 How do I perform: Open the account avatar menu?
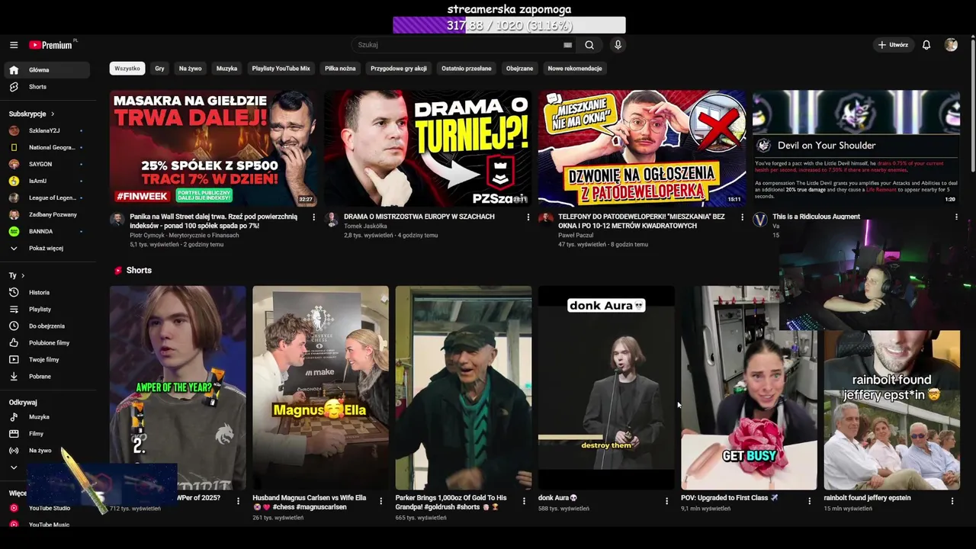tap(951, 45)
